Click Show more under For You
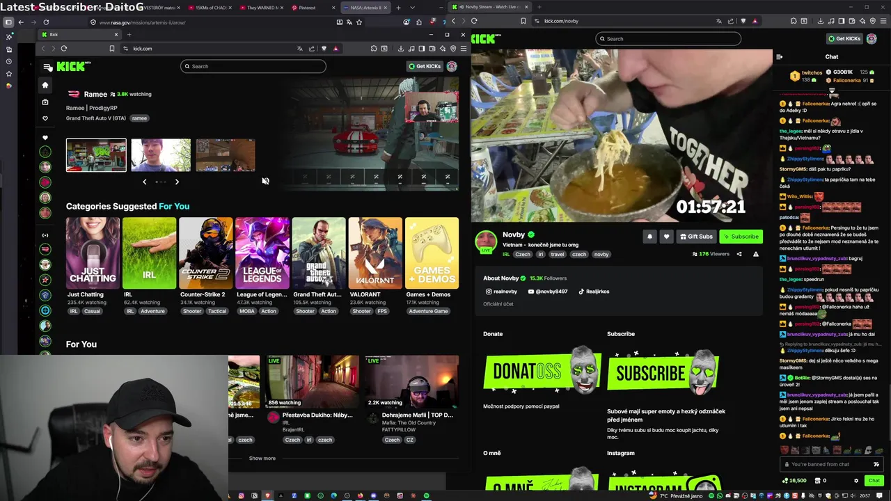The width and height of the screenshot is (891, 501). (262, 459)
